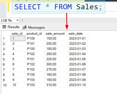Click the Results grid icon

(4, 27)
